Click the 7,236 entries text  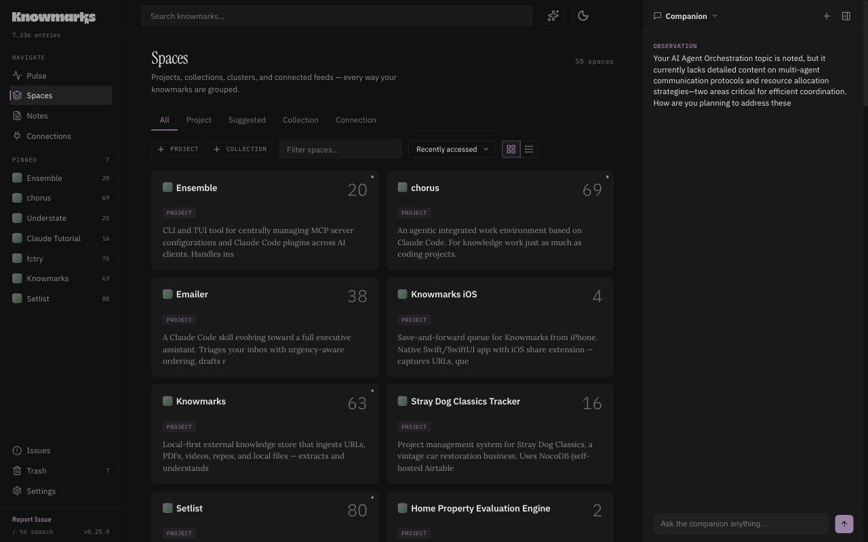tap(36, 35)
